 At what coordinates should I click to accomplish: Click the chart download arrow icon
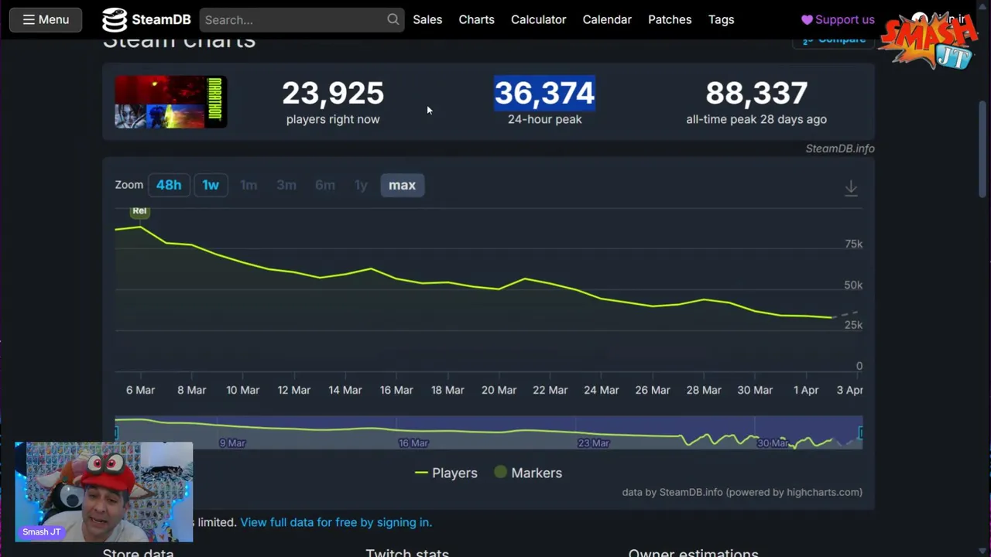click(851, 188)
